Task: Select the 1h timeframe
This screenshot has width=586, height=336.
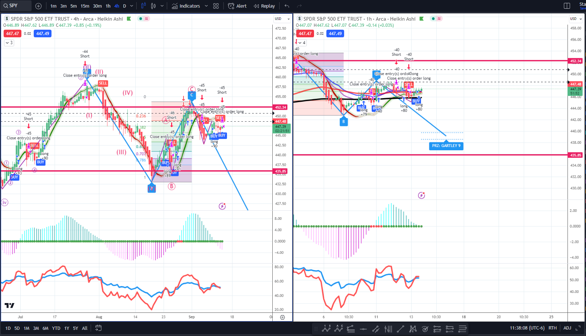Action: (108, 6)
